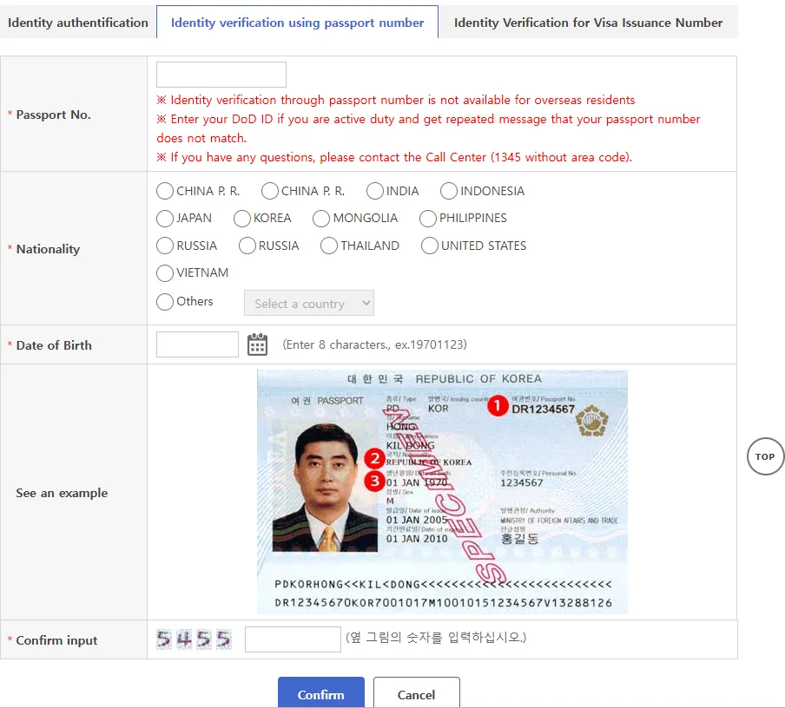The width and height of the screenshot is (785, 708).
Task: Select the VIETNAM radio button
Action: point(165,273)
